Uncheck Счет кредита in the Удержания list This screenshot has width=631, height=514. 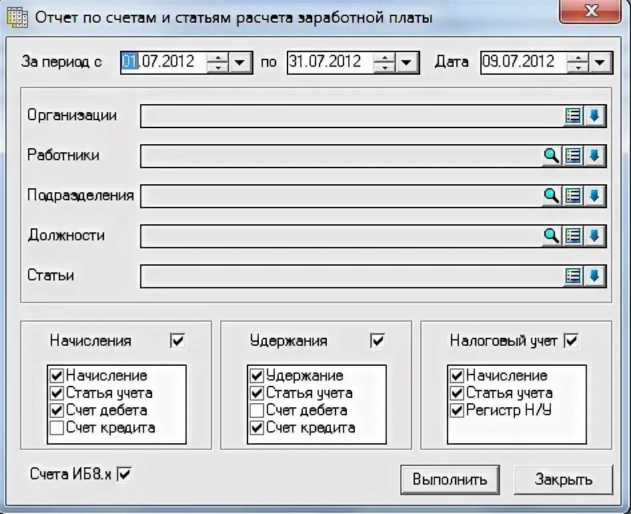[257, 428]
